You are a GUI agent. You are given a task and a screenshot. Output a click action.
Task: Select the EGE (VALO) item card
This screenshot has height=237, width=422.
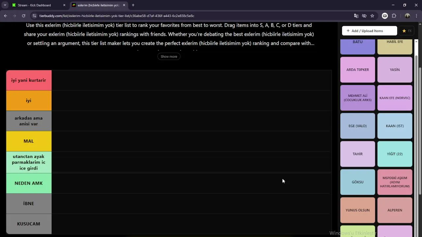[358, 126]
